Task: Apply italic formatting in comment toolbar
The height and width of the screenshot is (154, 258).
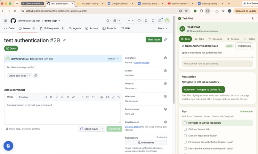Action: coord(57,97)
